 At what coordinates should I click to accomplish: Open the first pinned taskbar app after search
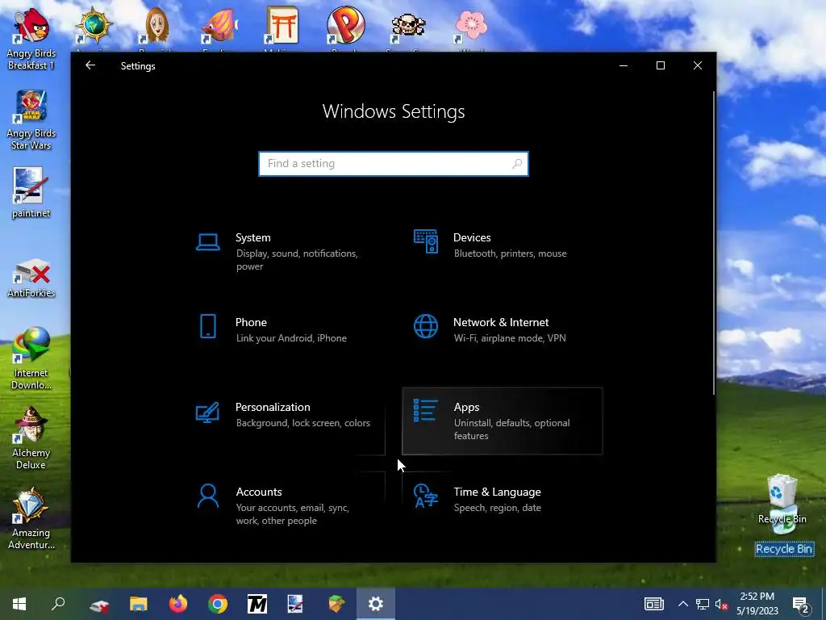(99, 604)
